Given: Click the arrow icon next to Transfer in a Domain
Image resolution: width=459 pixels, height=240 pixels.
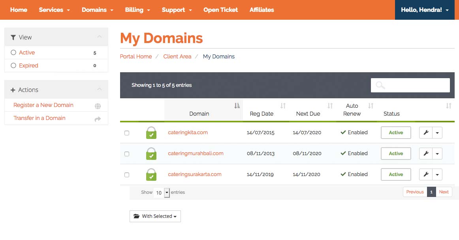Looking at the screenshot, I should pyautogui.click(x=98, y=119).
